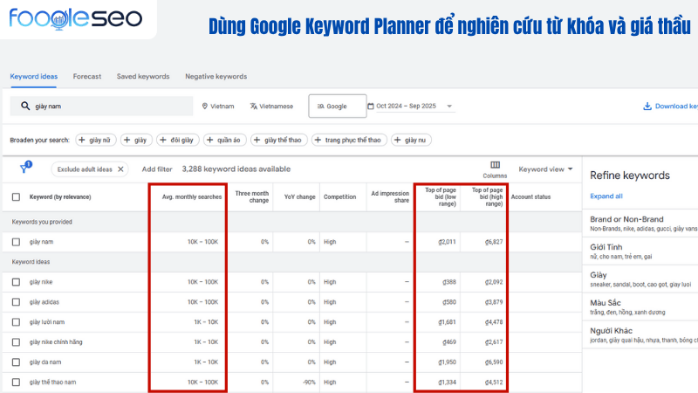Click the calendar icon beside date range
The height and width of the screenshot is (393, 698).
[x=371, y=106]
